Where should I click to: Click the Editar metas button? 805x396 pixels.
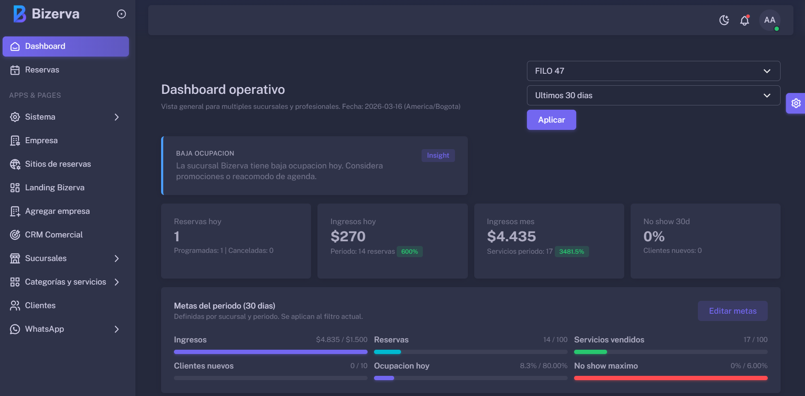click(732, 311)
